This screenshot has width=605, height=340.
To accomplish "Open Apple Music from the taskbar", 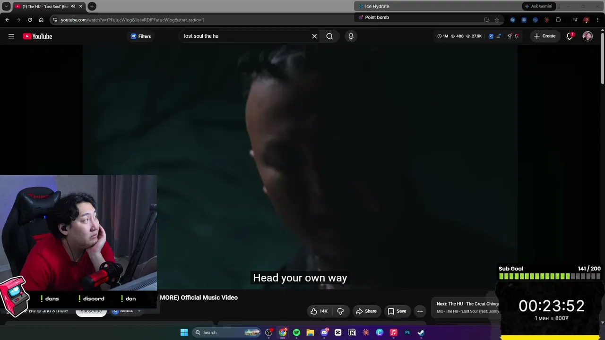I will tap(393, 332).
